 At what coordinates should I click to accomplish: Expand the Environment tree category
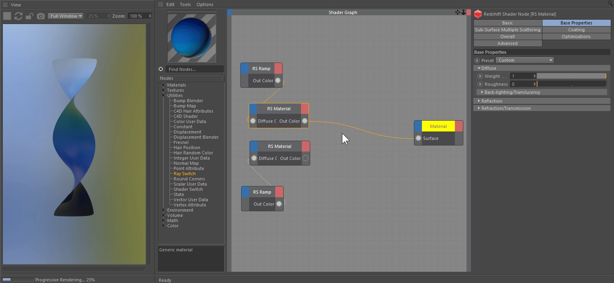click(164, 210)
